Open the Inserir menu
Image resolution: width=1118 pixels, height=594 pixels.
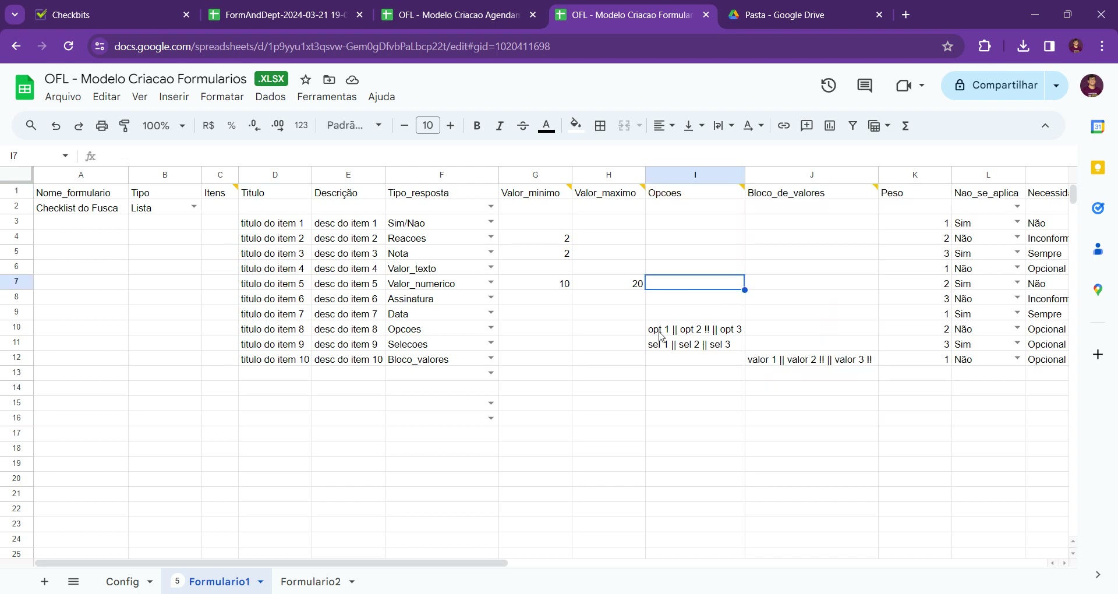[174, 97]
